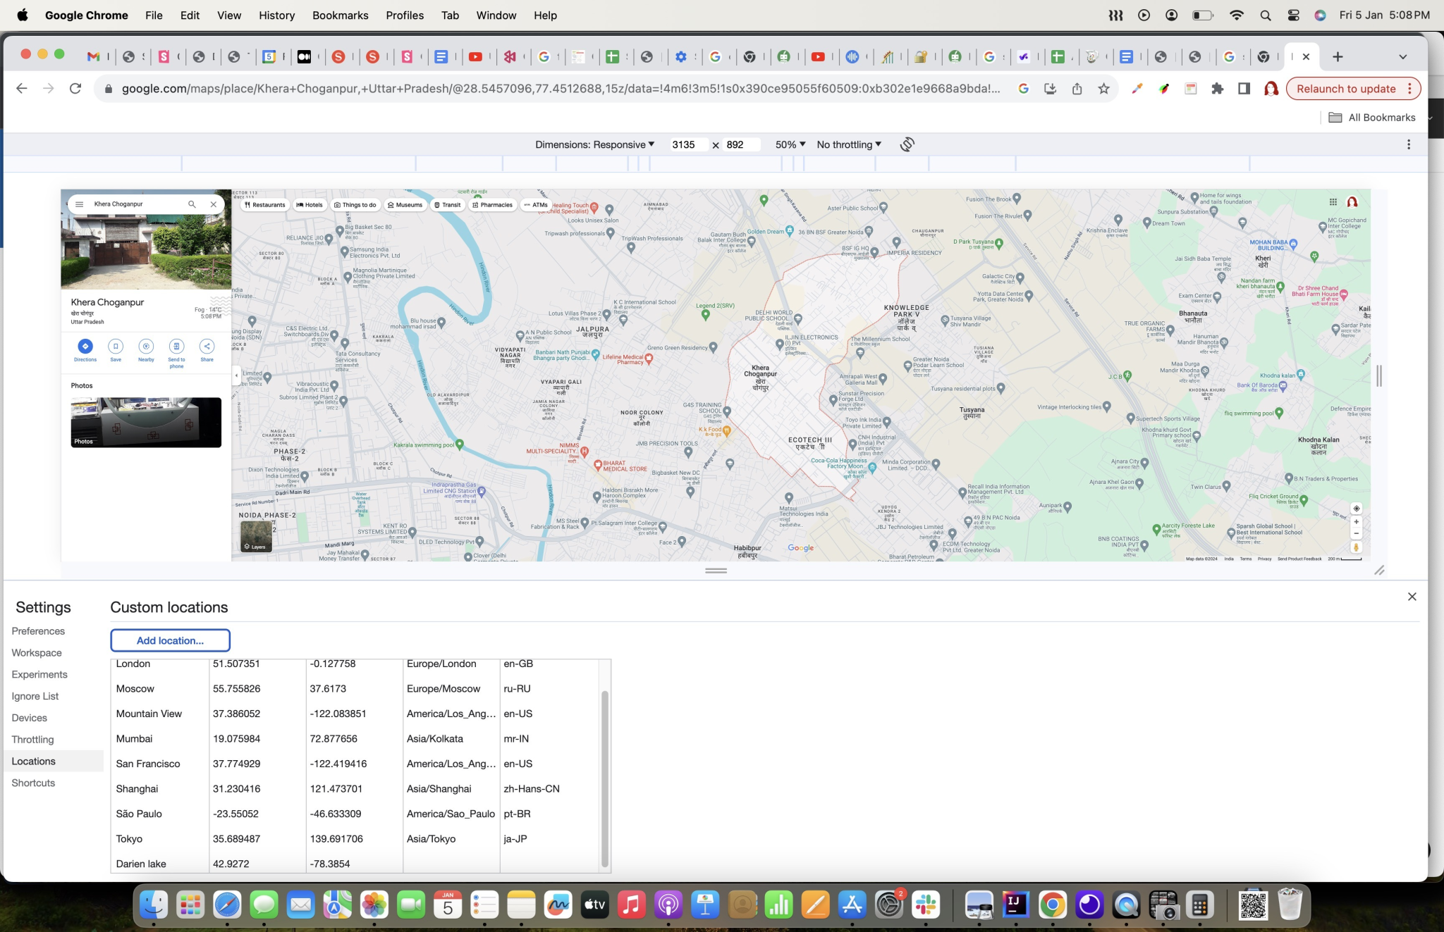Image resolution: width=1444 pixels, height=932 pixels.
Task: Click the Save place bookmark icon
Action: click(x=116, y=346)
